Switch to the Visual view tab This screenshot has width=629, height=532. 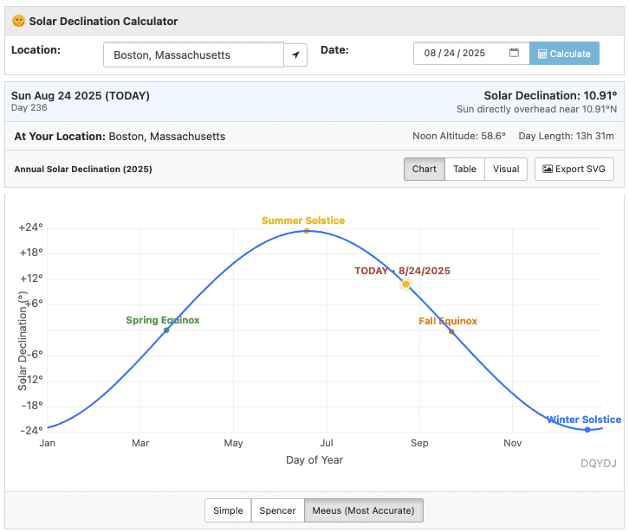click(506, 169)
